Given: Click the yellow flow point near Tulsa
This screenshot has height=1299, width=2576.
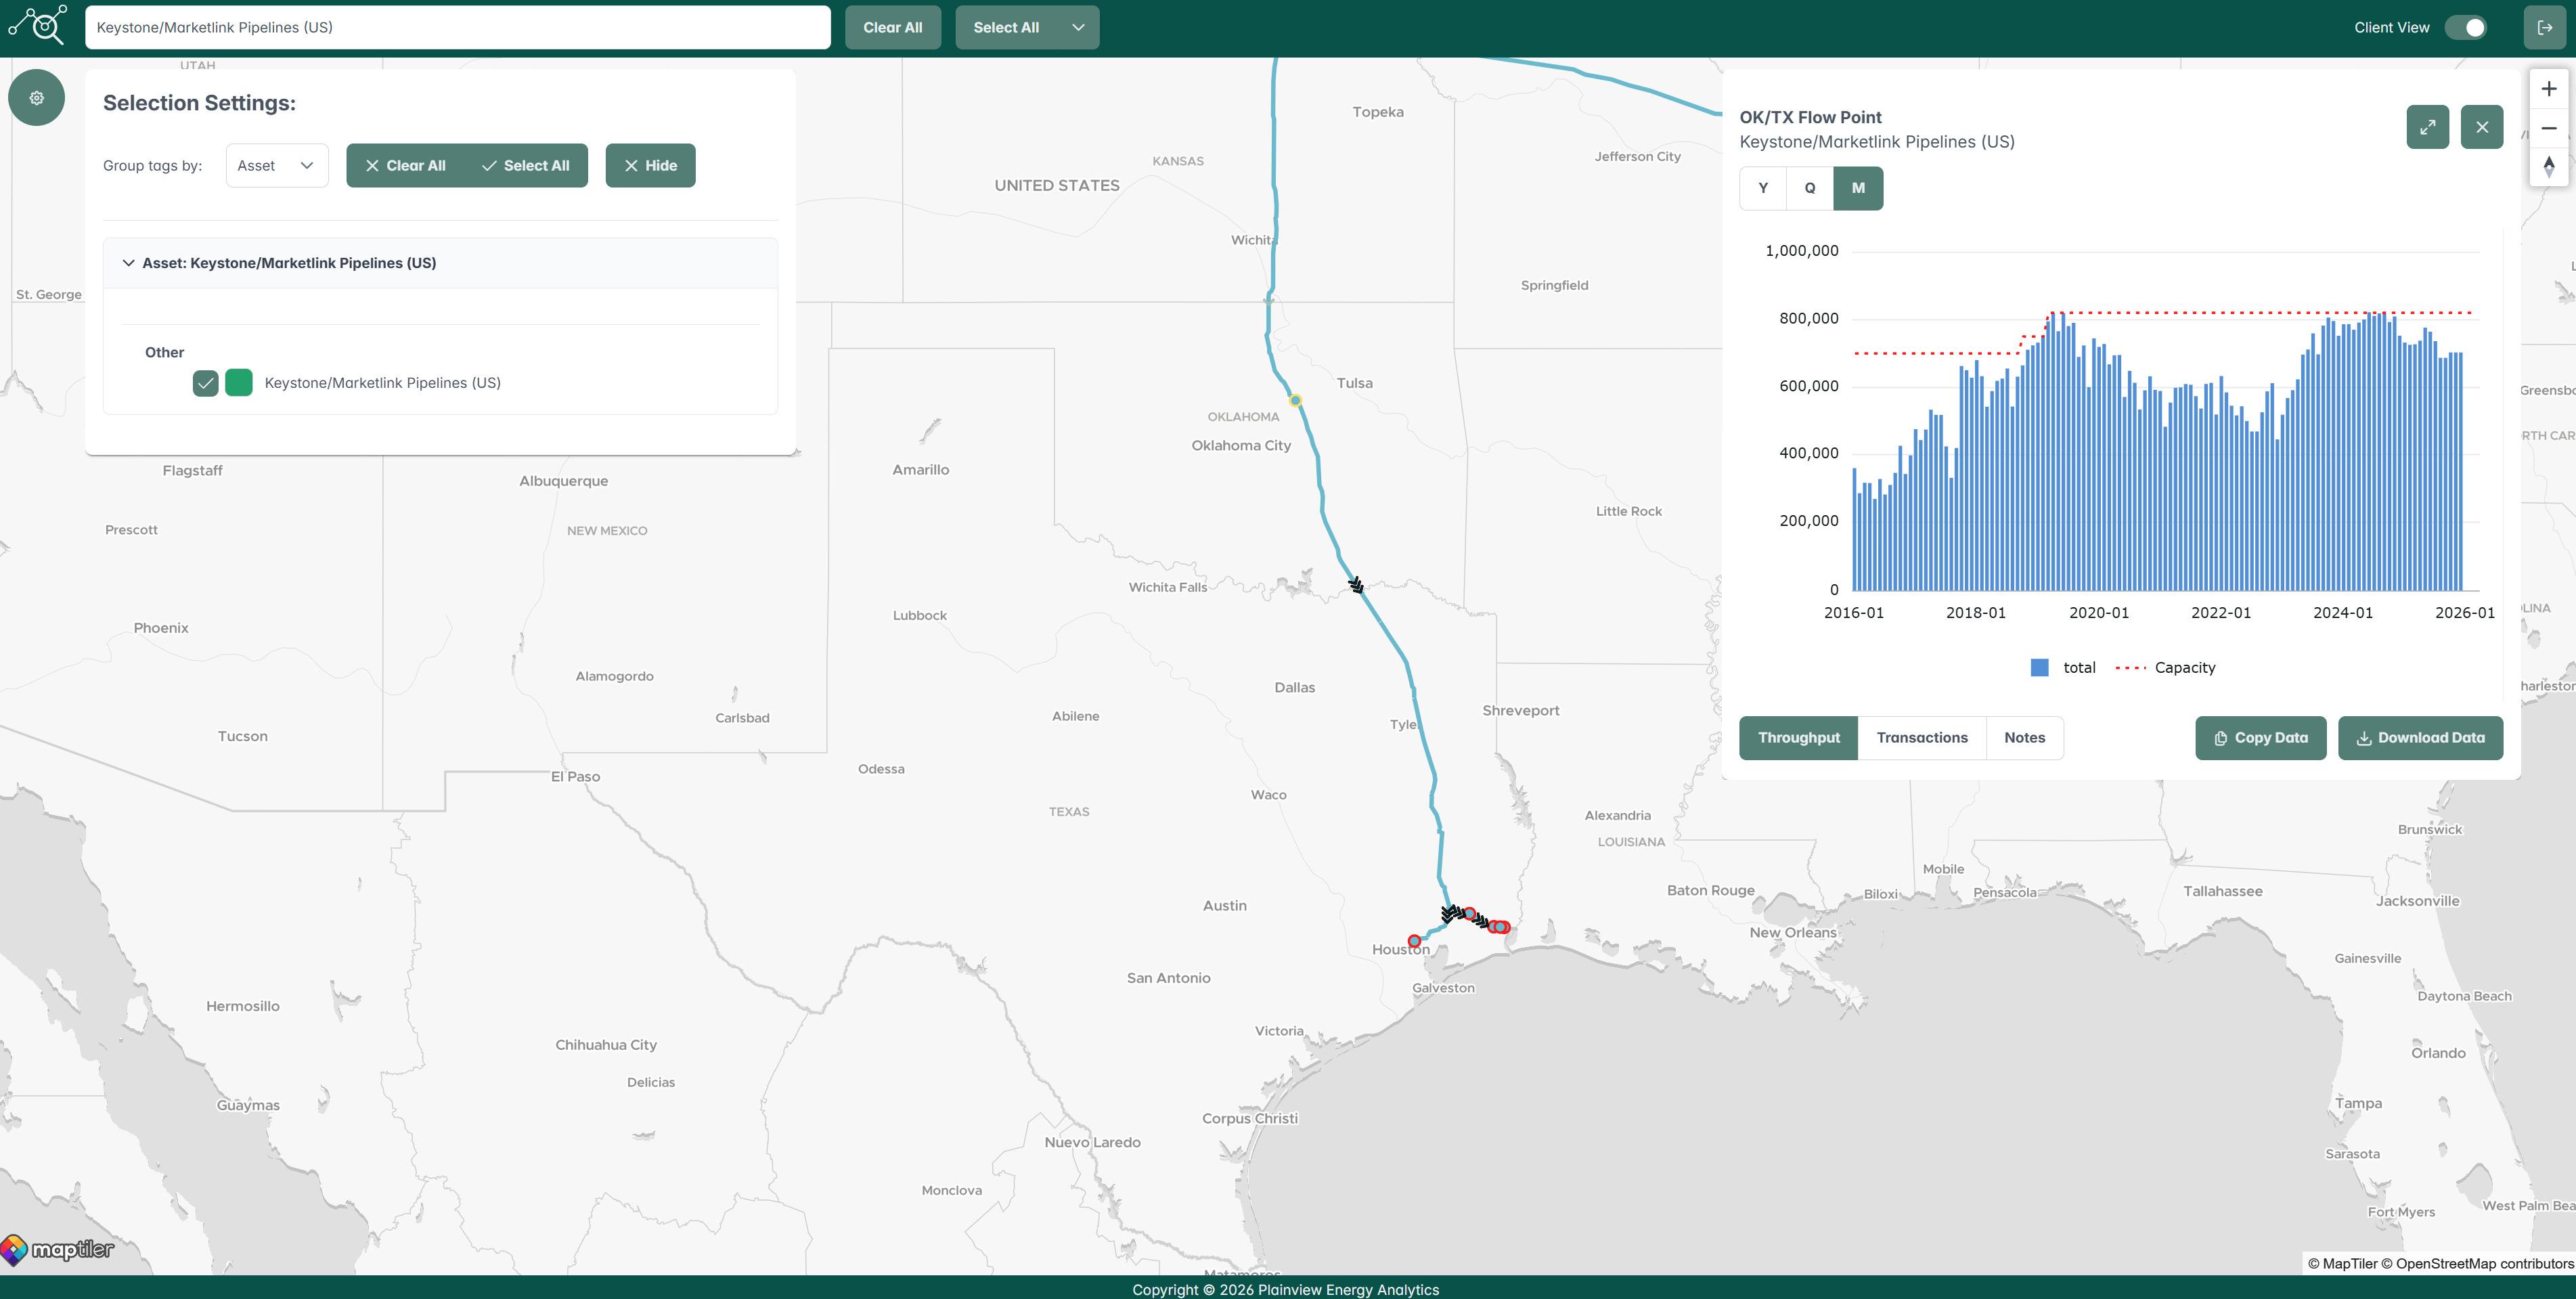Looking at the screenshot, I should tap(1295, 401).
